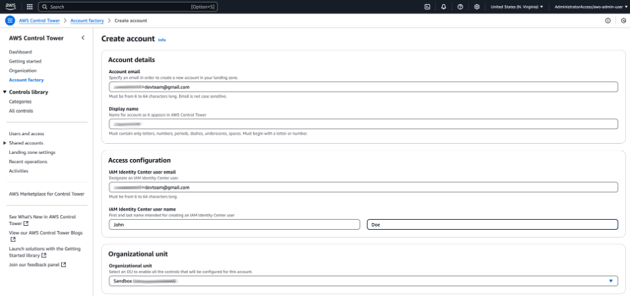Toggle the hamburger navigation menu
630x297 pixels.
10,20
